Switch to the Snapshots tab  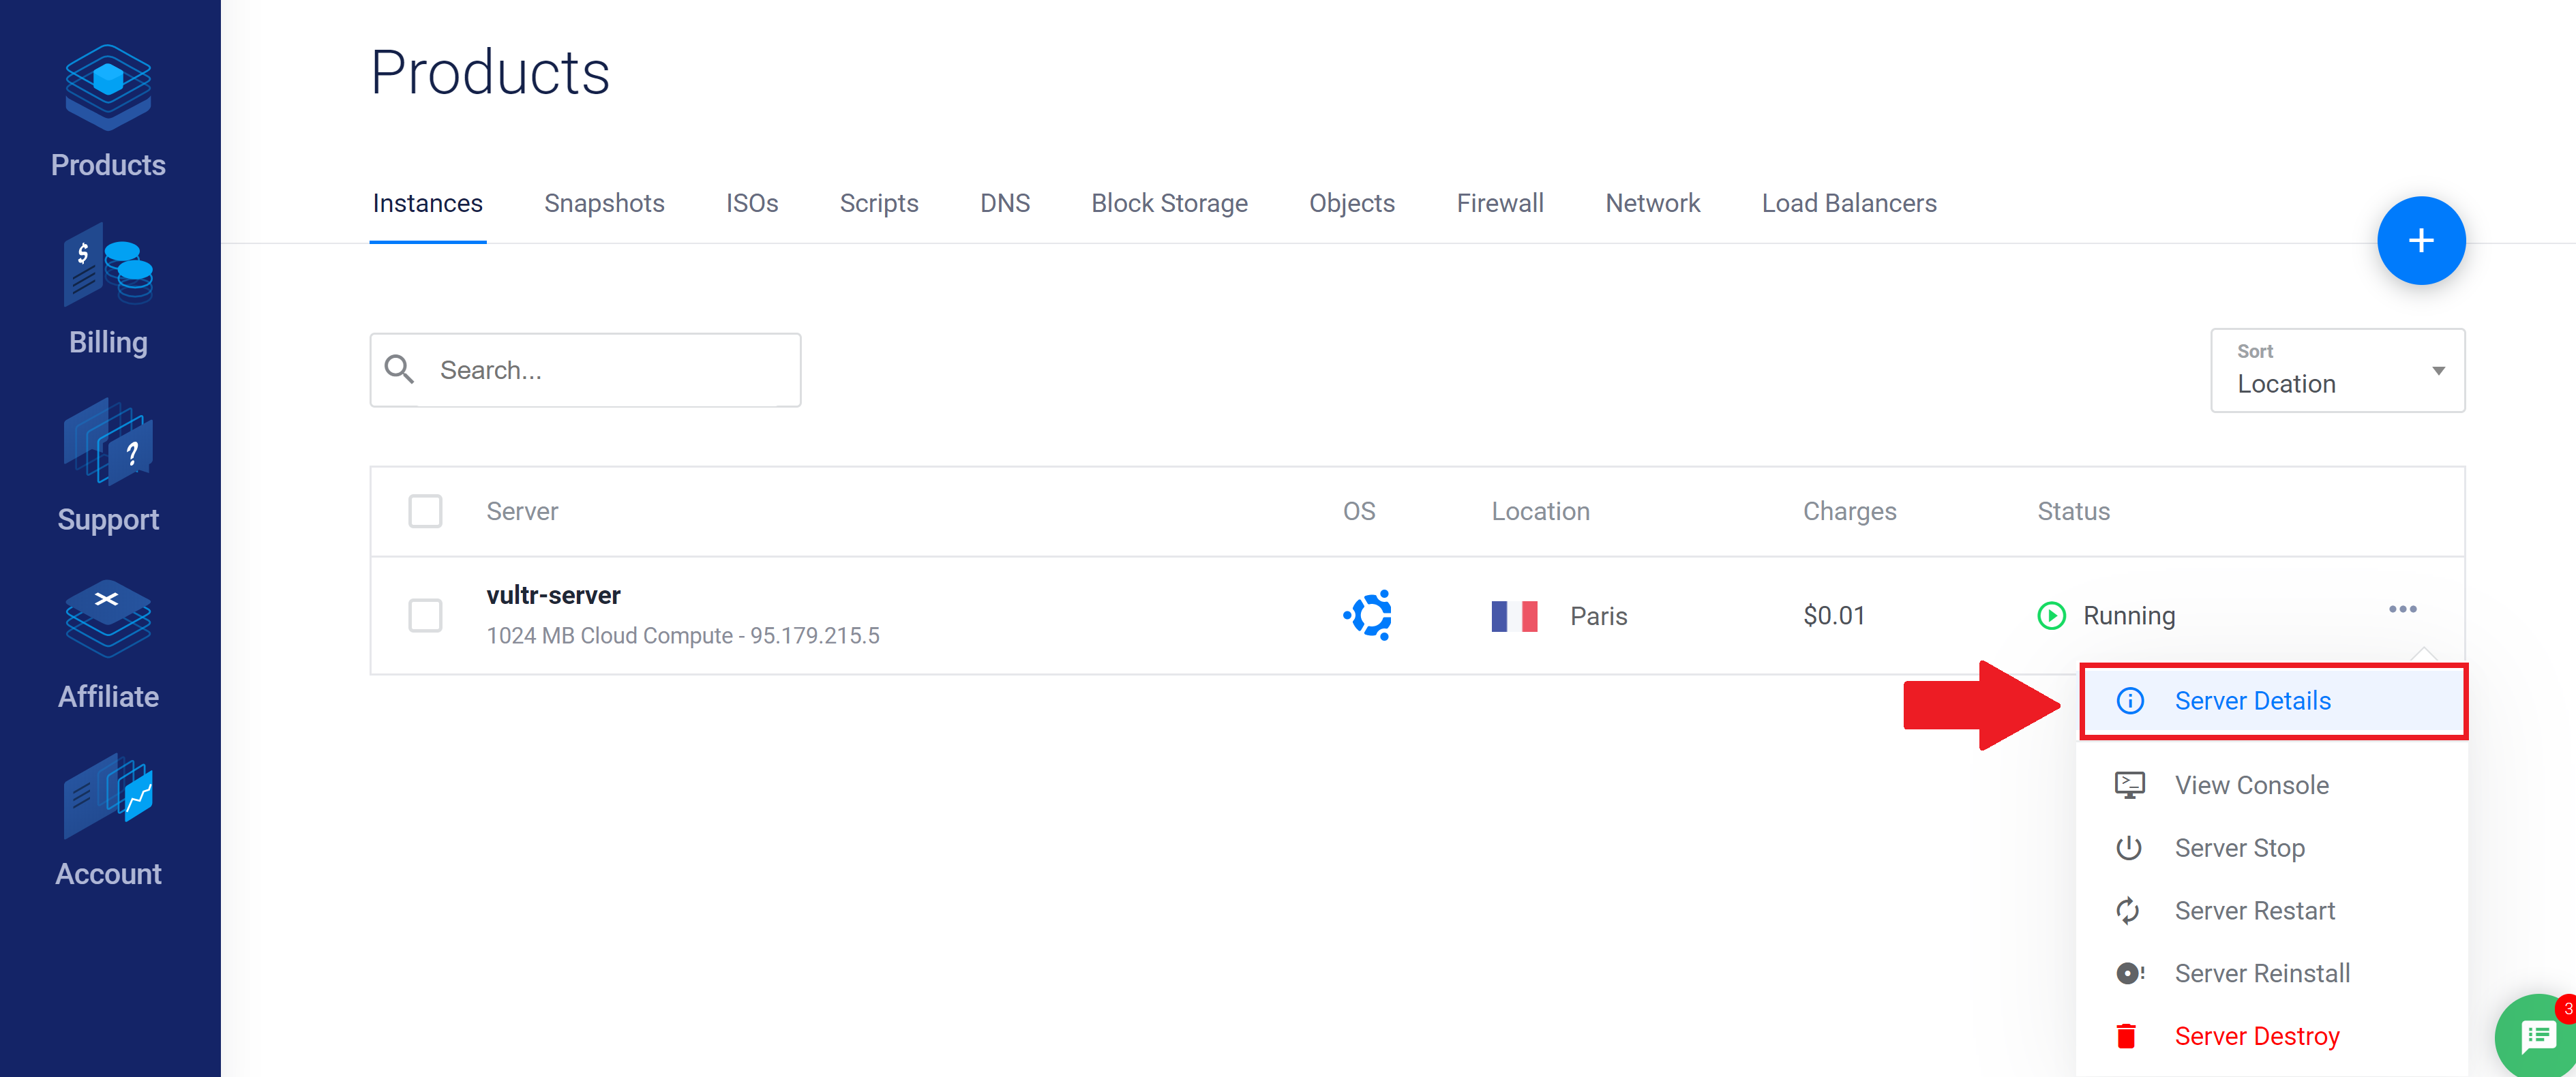pos(604,204)
